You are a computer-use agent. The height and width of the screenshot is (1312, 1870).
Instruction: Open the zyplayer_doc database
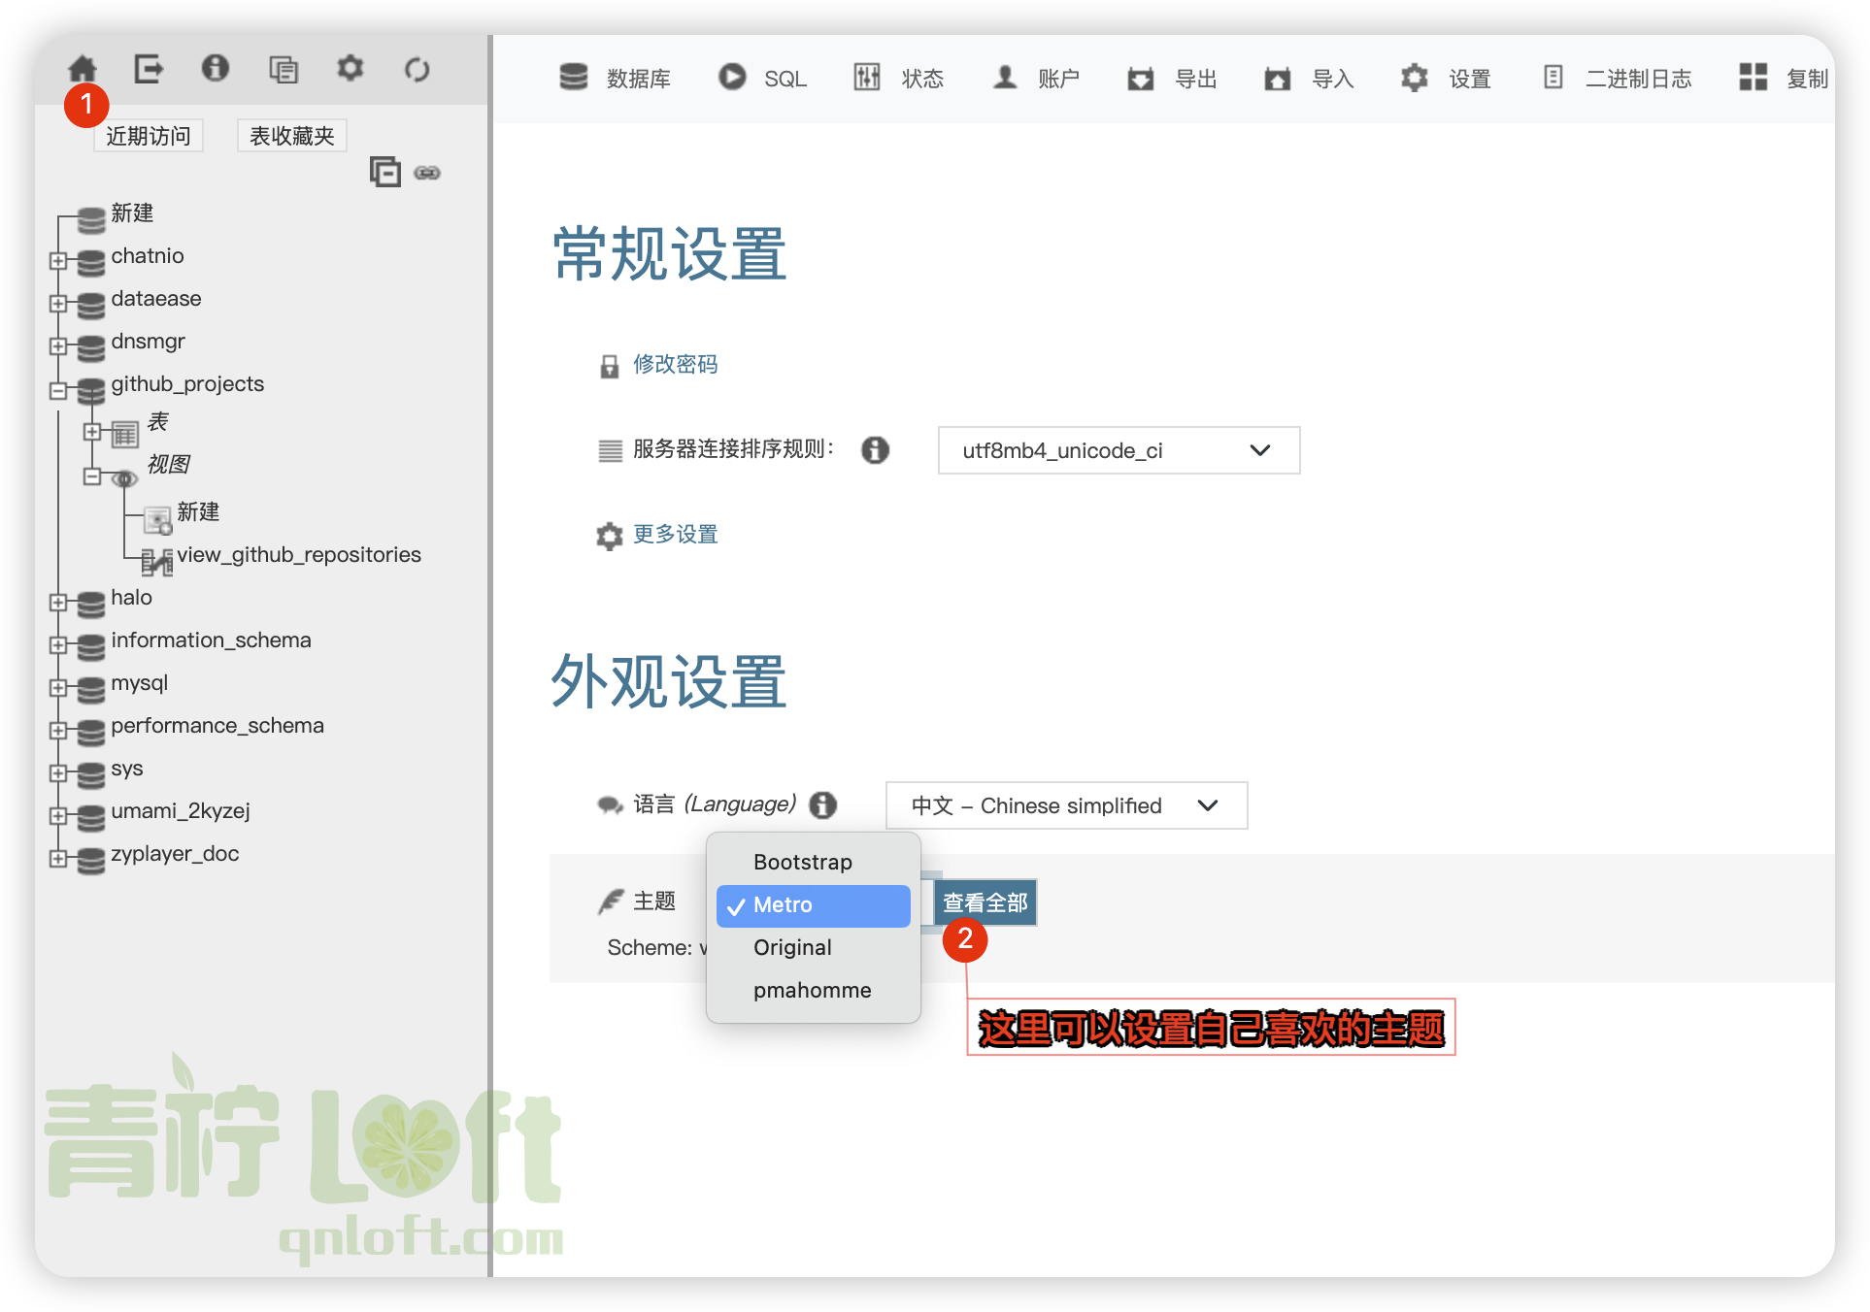[175, 854]
